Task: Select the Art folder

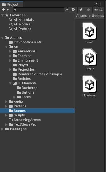Action: coord(16,47)
